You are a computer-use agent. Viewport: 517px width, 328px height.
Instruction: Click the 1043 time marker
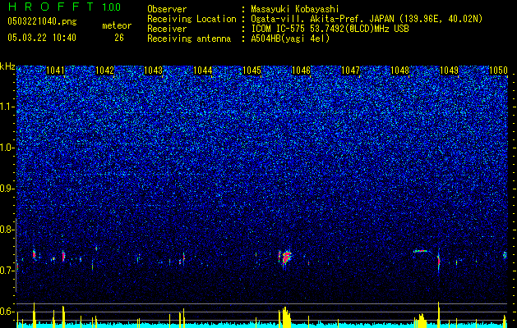click(154, 71)
